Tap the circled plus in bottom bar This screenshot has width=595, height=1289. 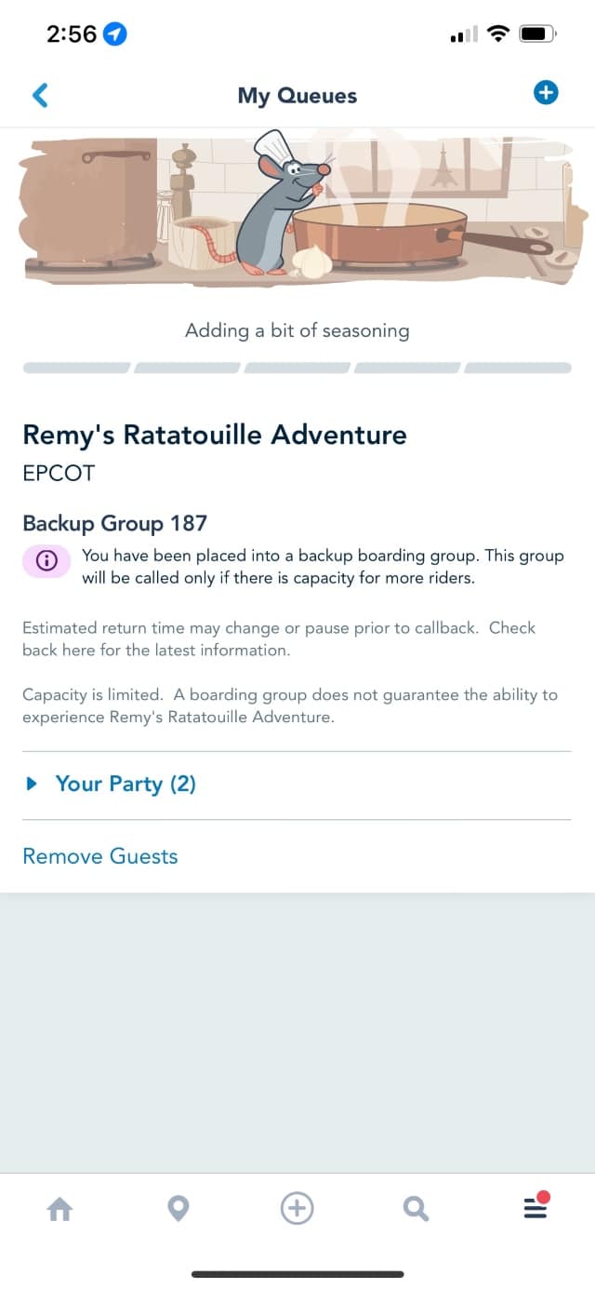(x=297, y=1209)
